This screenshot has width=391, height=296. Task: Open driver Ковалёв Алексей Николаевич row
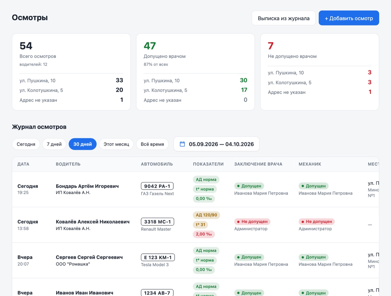[195, 225]
